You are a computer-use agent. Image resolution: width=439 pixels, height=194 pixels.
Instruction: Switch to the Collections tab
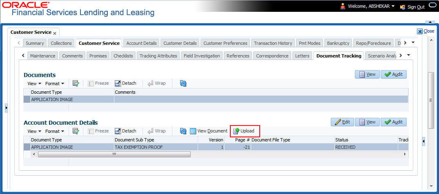(x=61, y=43)
